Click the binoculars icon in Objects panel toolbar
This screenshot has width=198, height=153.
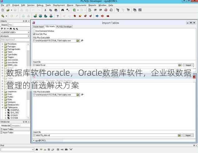11,29
